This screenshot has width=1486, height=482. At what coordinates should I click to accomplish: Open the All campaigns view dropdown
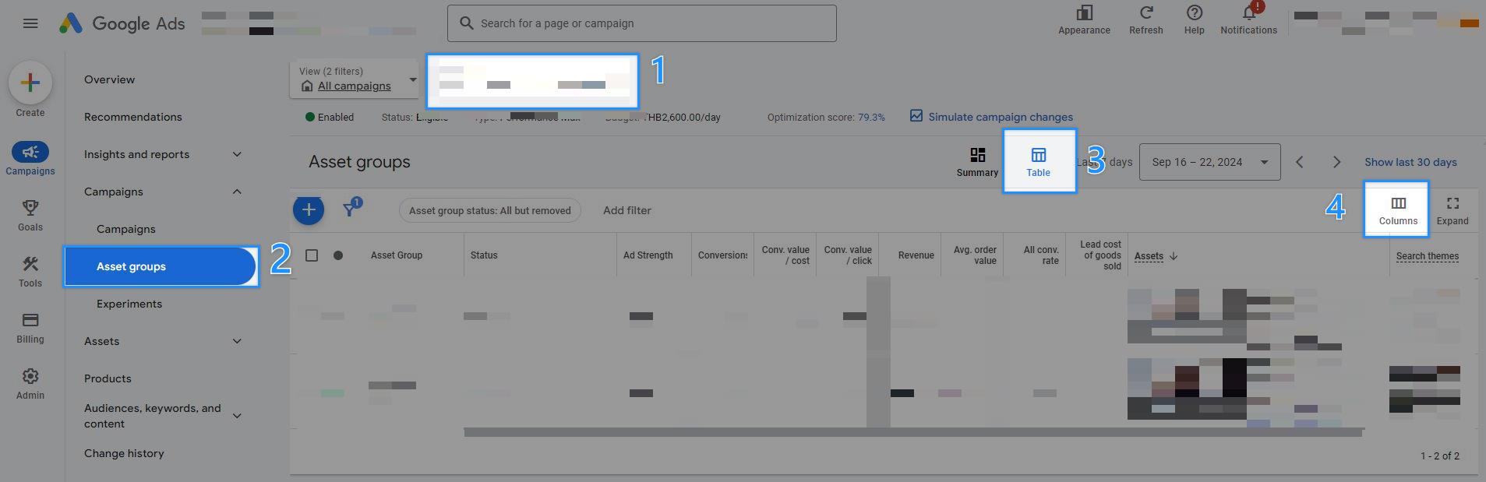point(355,79)
